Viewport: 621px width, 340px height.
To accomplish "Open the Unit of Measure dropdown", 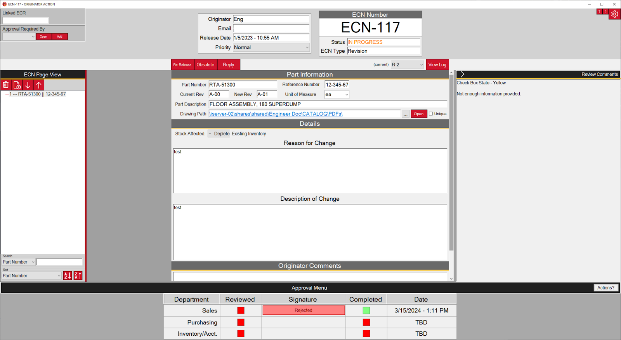I will click(337, 95).
